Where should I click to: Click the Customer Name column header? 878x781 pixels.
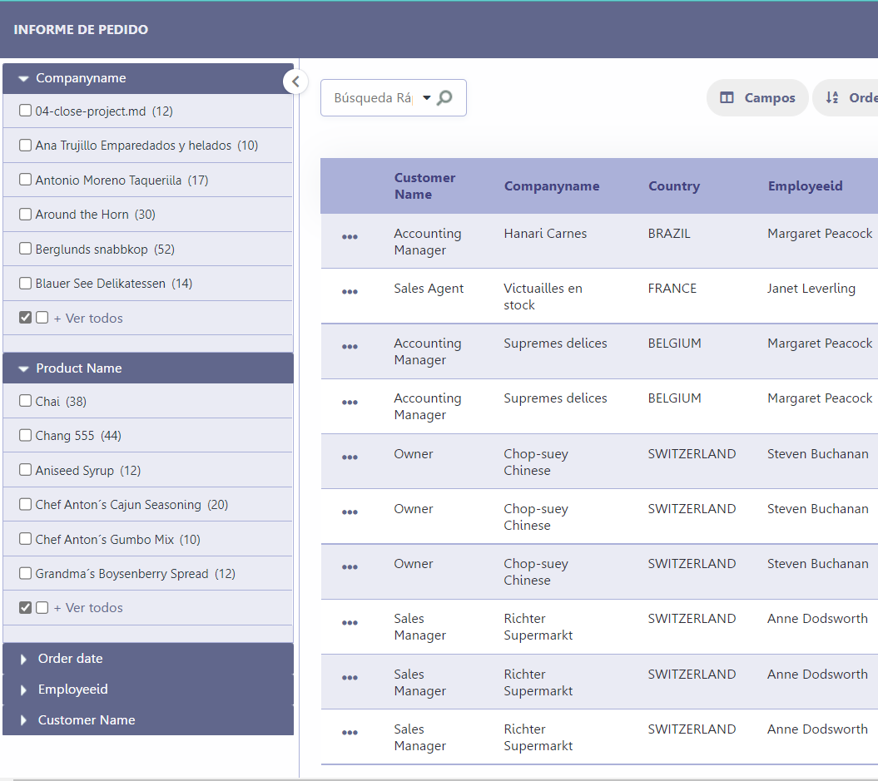tap(424, 185)
